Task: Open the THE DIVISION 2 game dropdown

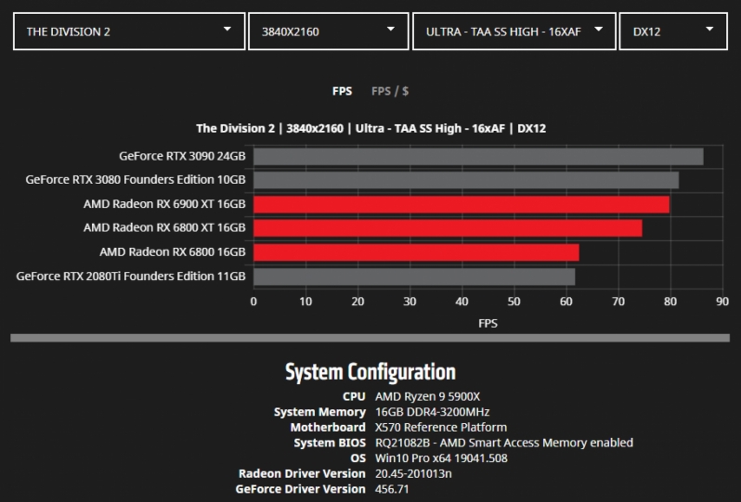Action: pos(129,31)
